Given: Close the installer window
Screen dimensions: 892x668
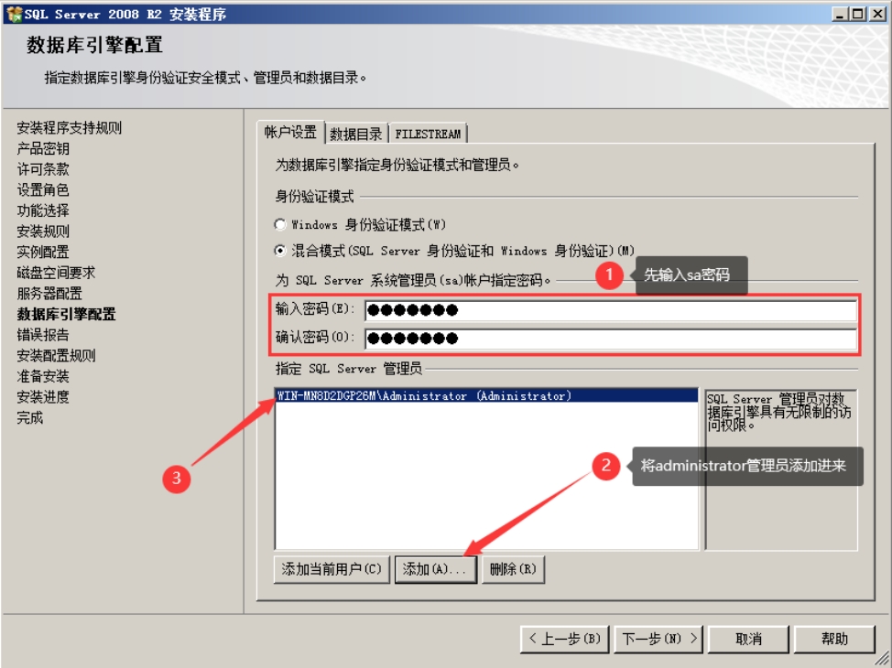Looking at the screenshot, I should point(876,14).
